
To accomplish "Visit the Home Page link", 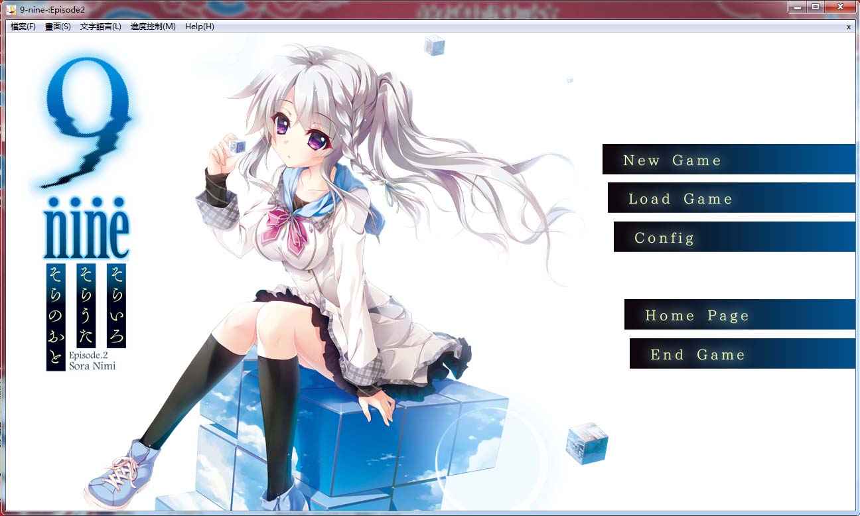I will 696,315.
